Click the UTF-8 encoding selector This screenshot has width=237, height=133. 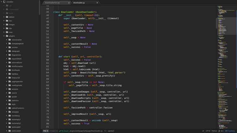(208, 131)
